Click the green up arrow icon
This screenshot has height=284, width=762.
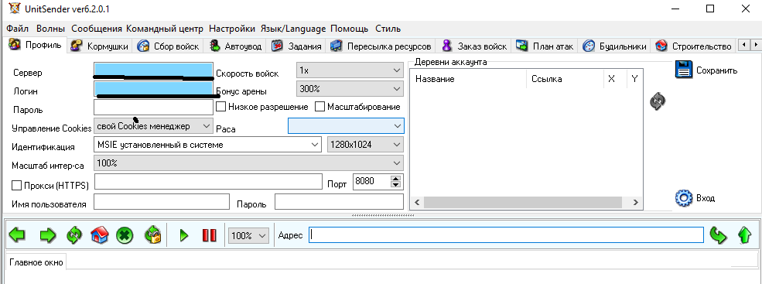pos(744,236)
